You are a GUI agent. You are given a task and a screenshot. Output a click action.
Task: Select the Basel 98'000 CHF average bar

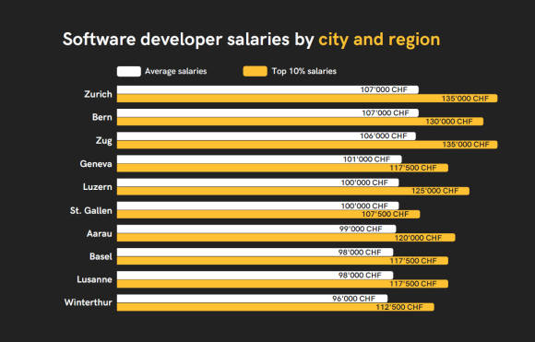[255, 252]
